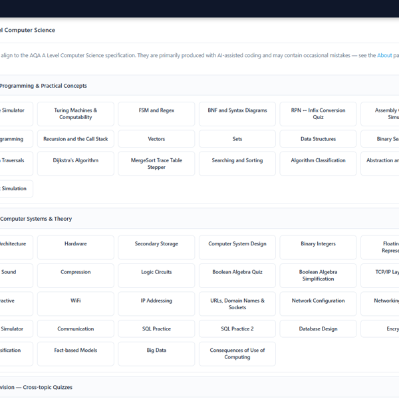Image resolution: width=399 pixels, height=399 pixels.
Task: Open the Sets activity
Action: pyautogui.click(x=237, y=139)
